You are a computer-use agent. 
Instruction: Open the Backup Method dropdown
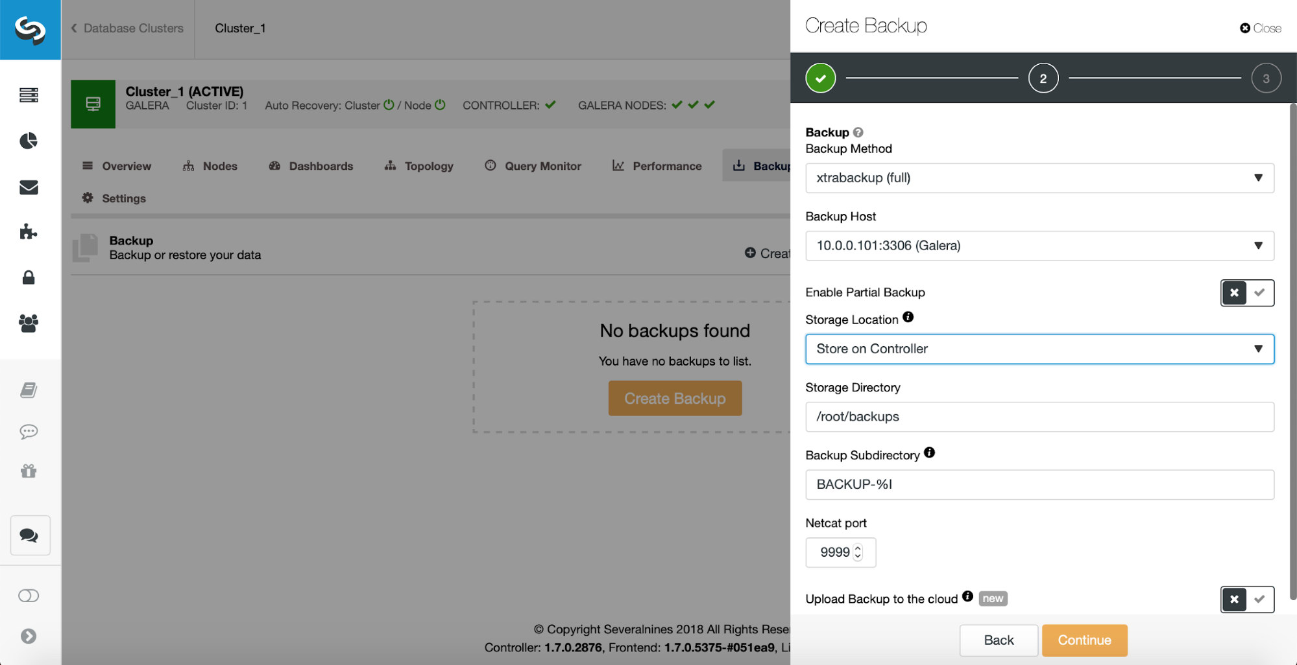point(1039,178)
